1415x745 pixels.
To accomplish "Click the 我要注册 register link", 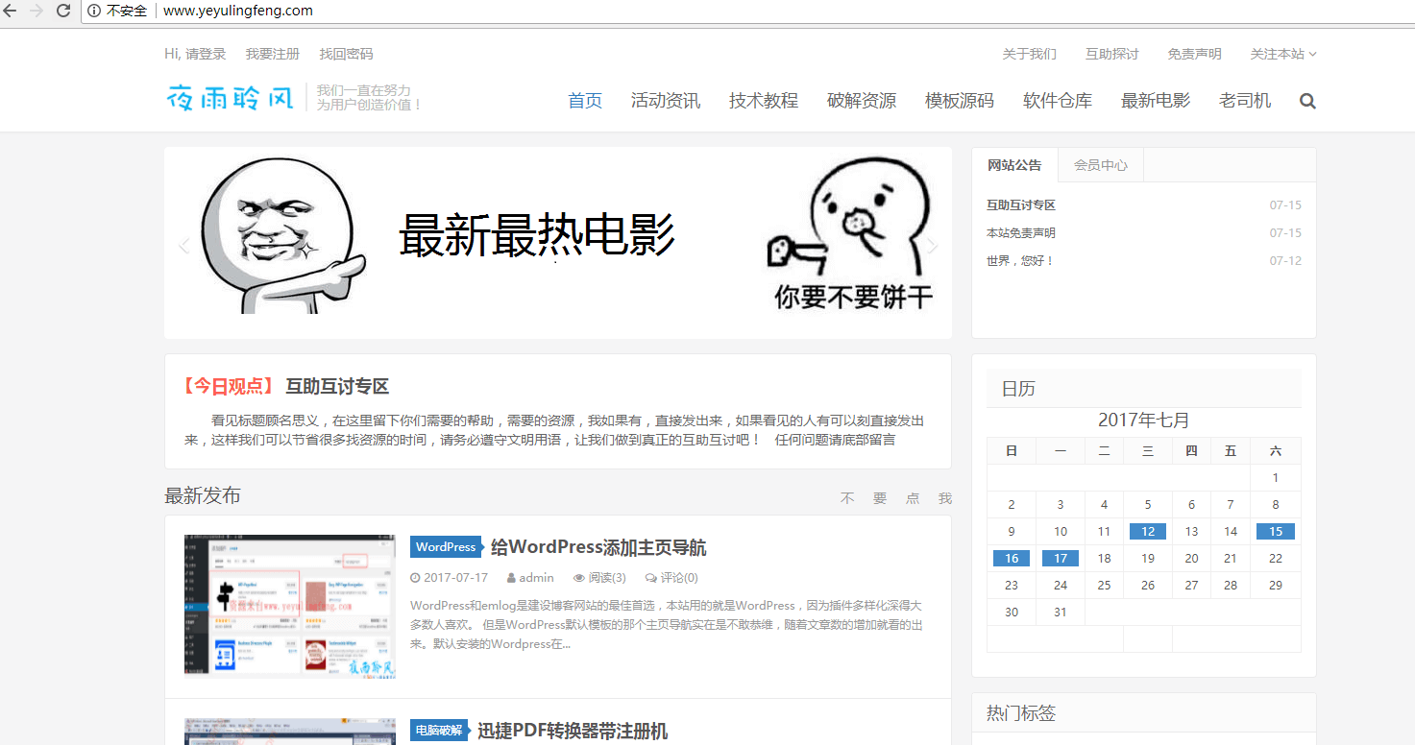I will (273, 54).
